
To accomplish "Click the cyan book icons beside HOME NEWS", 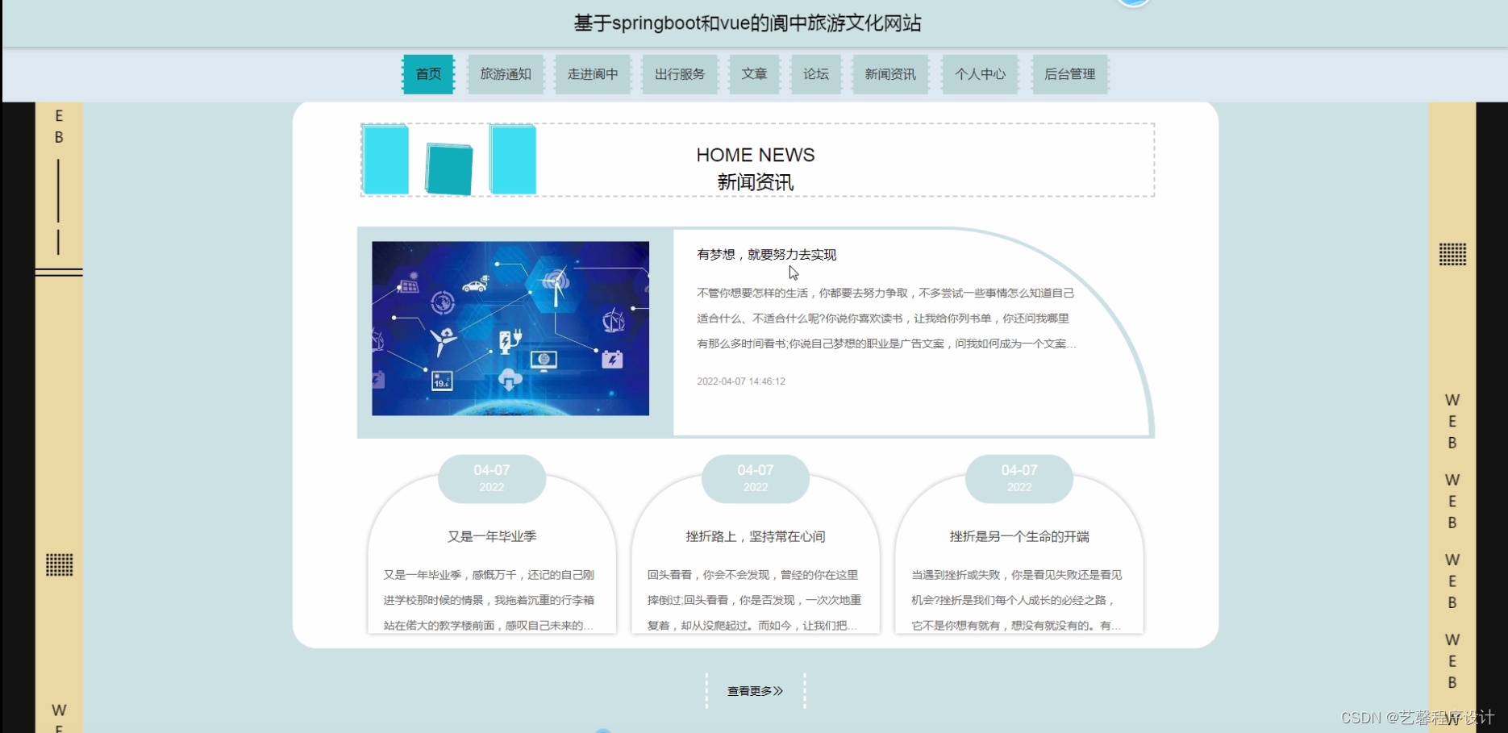I will tap(448, 160).
